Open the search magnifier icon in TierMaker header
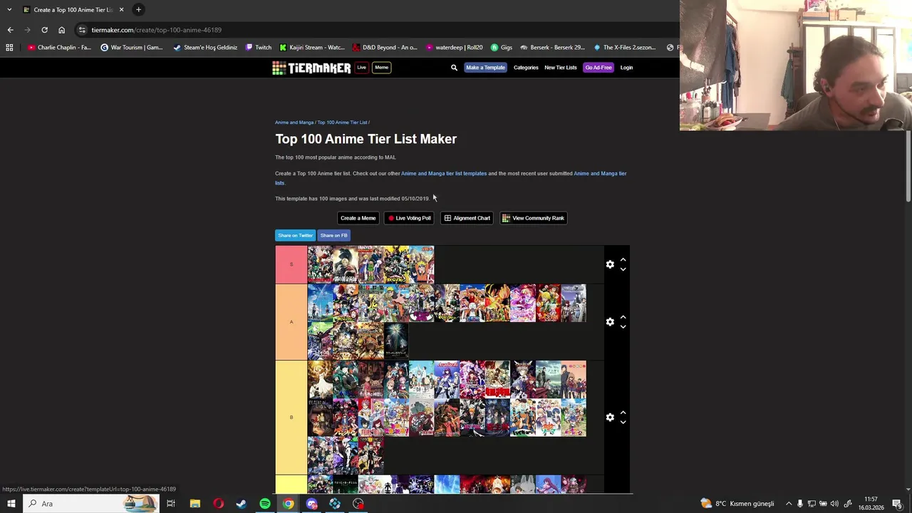Screen dimensions: 912x513 [x=454, y=68]
